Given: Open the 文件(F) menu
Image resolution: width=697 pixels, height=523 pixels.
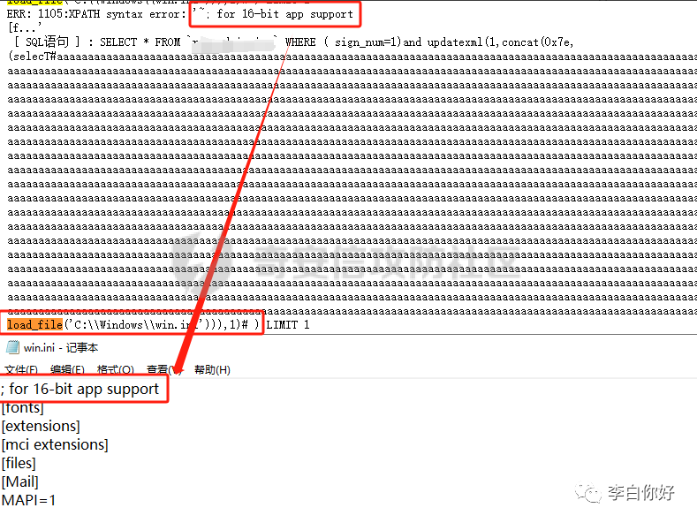Looking at the screenshot, I should tap(21, 370).
